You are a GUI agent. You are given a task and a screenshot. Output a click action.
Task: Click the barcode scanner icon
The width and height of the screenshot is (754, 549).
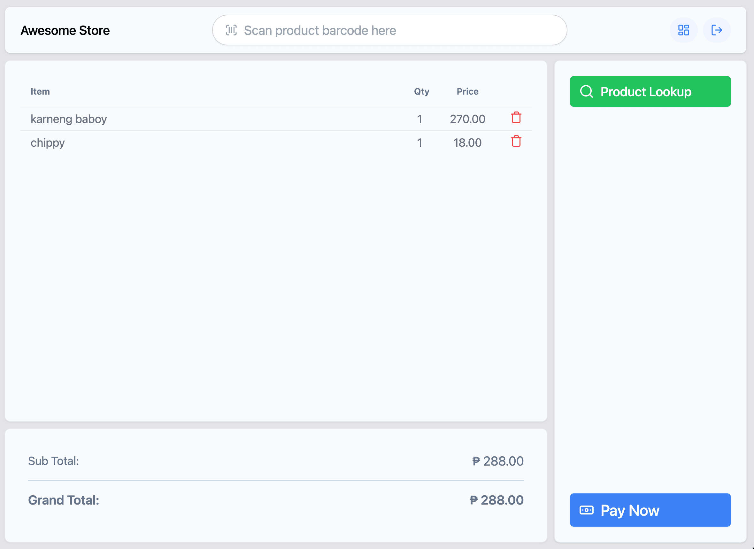pyautogui.click(x=231, y=30)
